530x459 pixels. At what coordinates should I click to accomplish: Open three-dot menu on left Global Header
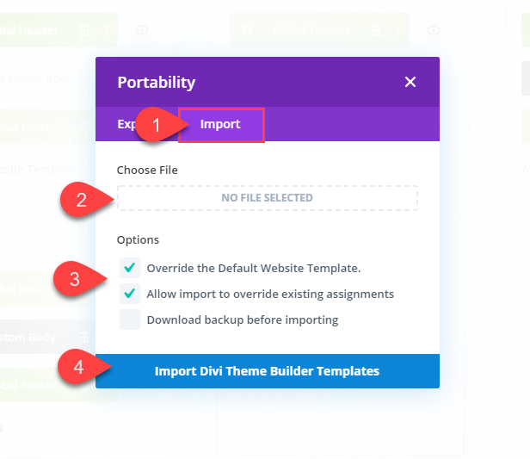coord(106,30)
